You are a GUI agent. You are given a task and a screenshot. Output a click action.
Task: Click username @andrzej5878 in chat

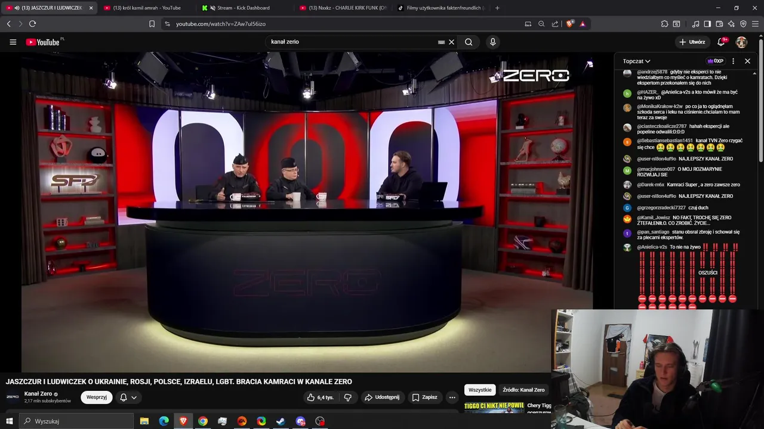[652, 72]
